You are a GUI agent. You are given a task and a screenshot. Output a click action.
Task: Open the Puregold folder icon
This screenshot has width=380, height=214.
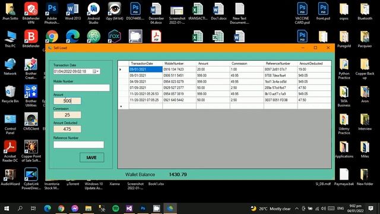click(344, 39)
